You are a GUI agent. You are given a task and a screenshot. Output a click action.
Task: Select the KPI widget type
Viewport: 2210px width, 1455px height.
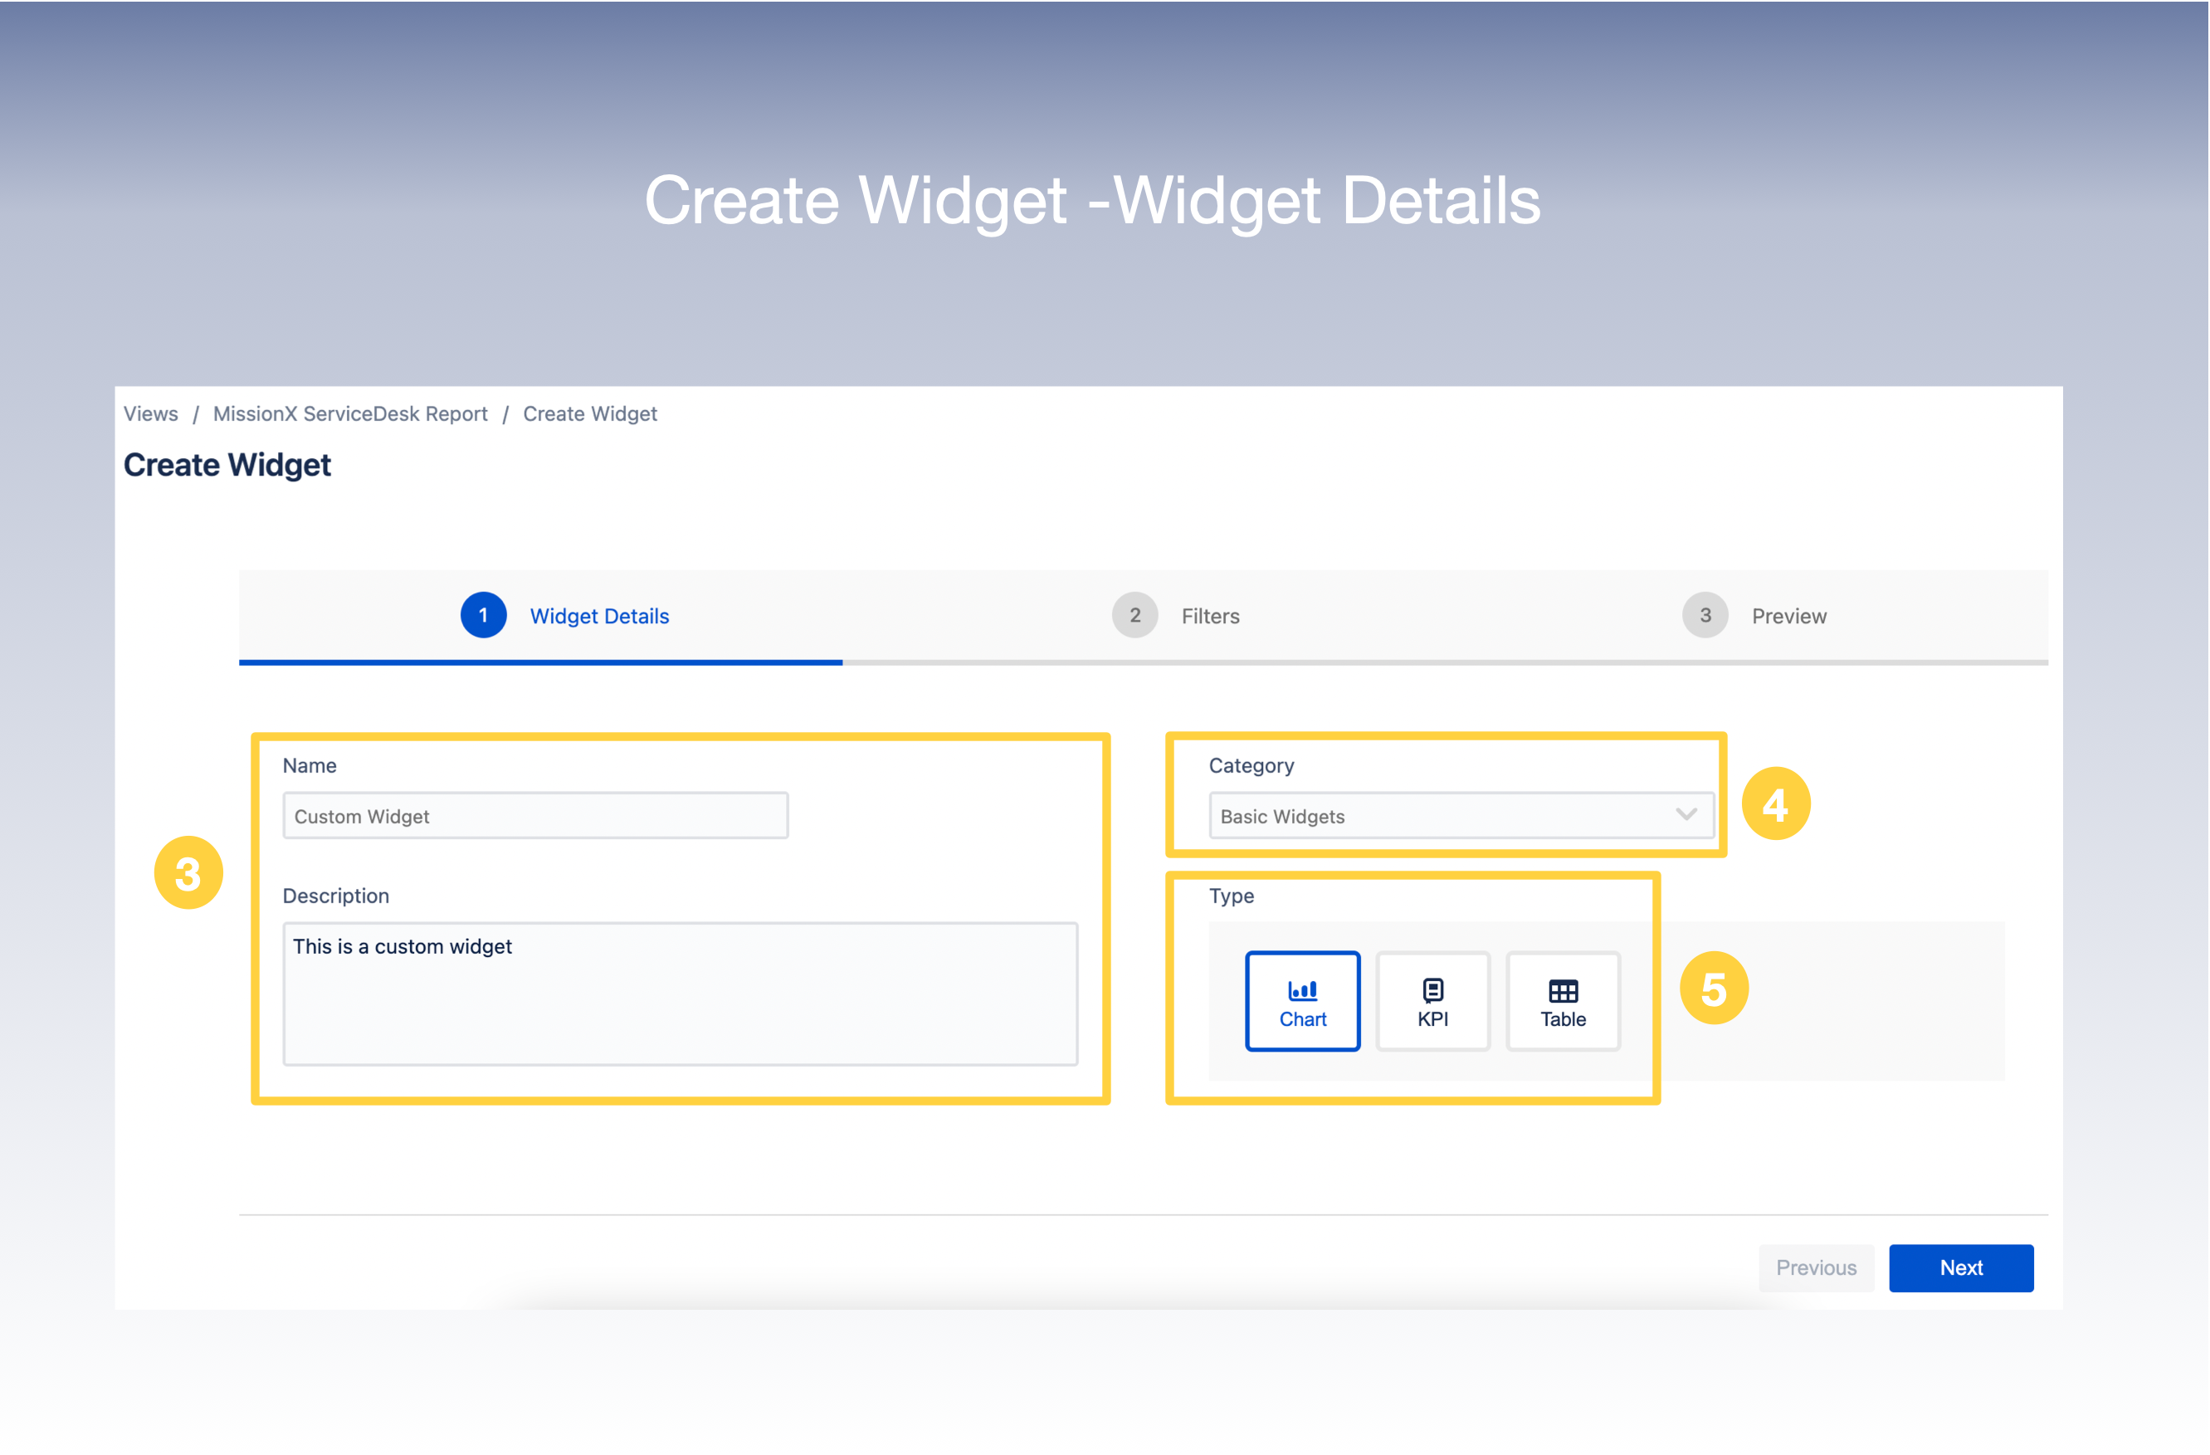coord(1432,1001)
